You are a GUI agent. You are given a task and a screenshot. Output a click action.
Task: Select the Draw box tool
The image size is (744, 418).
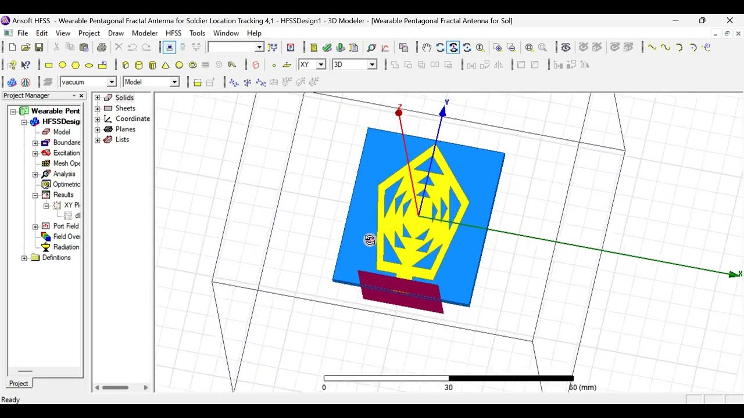126,65
